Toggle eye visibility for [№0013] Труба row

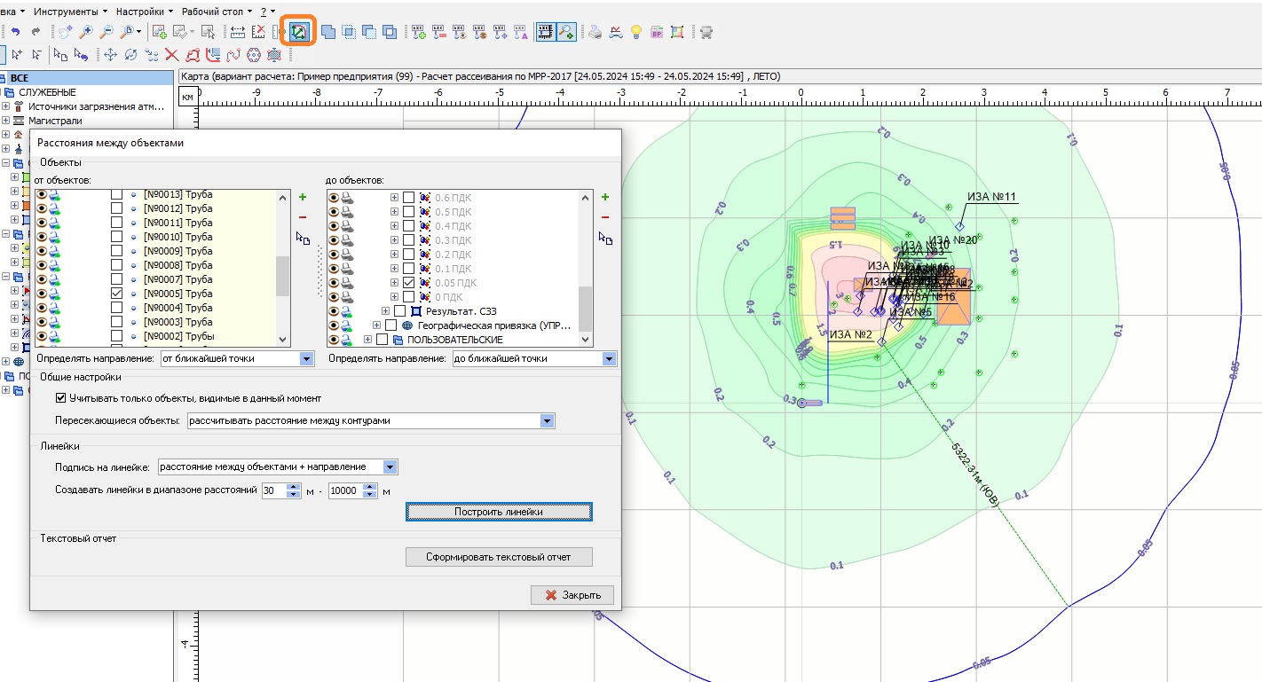click(x=40, y=194)
